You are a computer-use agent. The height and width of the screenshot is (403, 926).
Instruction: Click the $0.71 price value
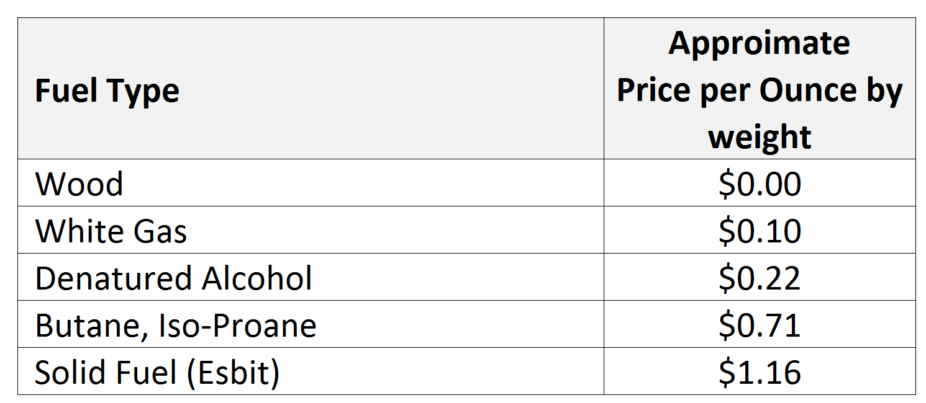[x=759, y=325]
